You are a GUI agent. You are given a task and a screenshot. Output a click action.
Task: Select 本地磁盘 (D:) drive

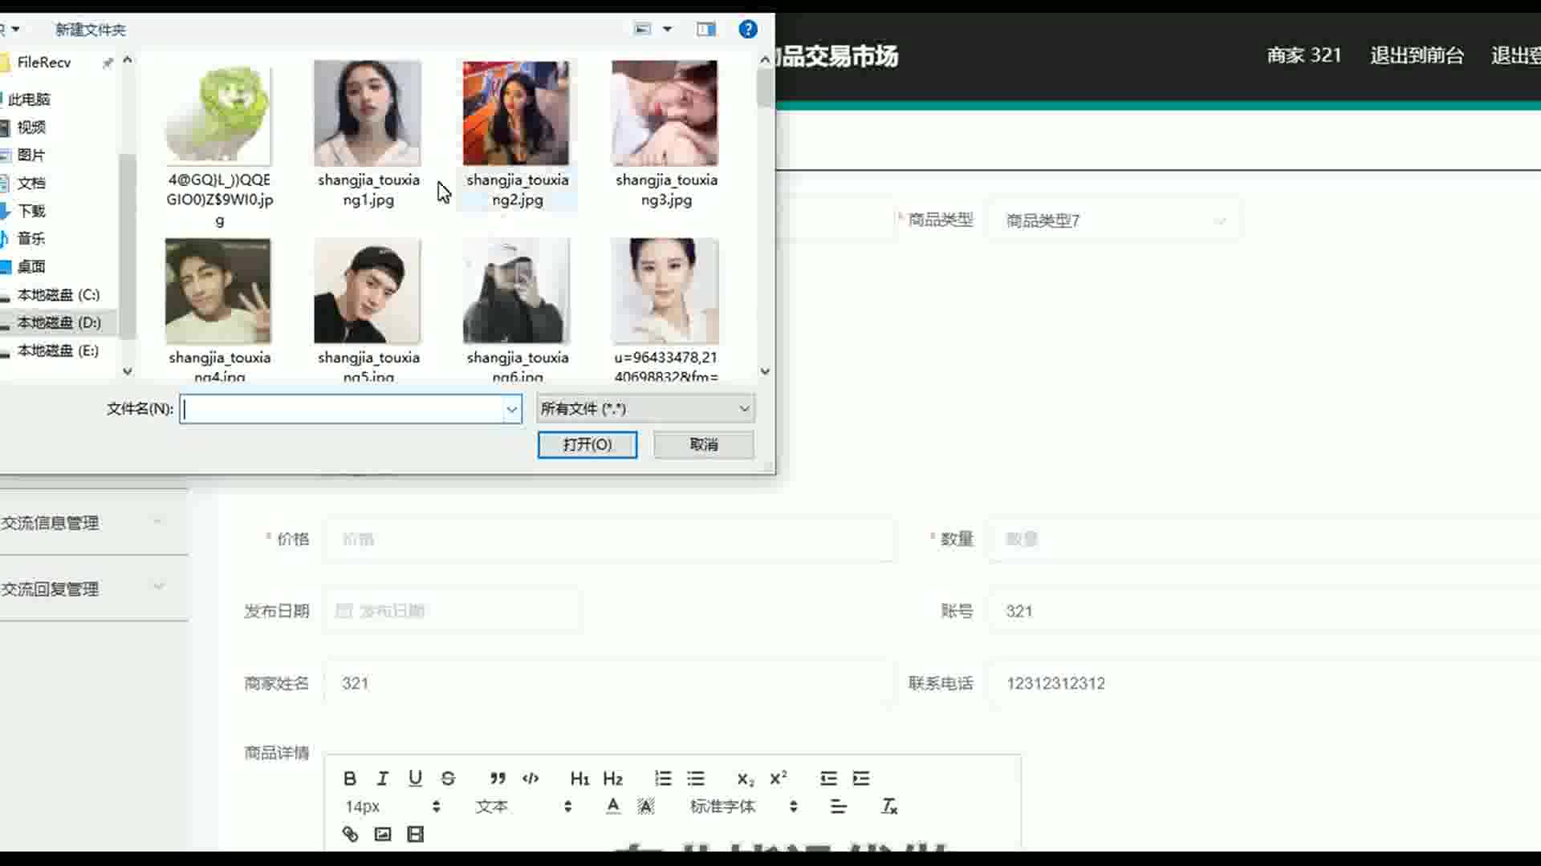[x=59, y=322]
